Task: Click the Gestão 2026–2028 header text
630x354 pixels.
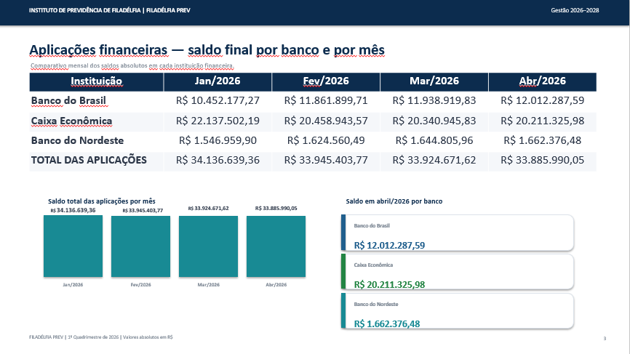Action: click(575, 10)
